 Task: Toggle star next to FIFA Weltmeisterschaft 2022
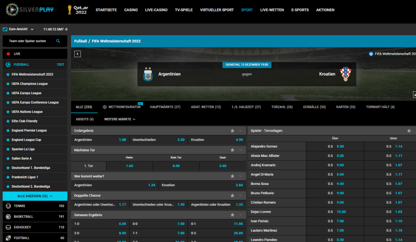8,75
